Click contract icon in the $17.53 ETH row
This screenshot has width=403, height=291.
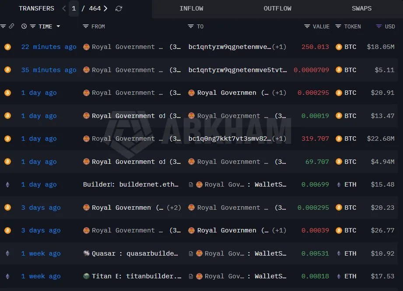click(x=191, y=277)
